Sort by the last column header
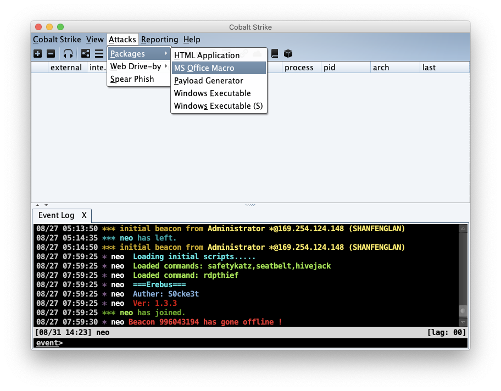The height and width of the screenshot is (391, 501). click(x=444, y=68)
